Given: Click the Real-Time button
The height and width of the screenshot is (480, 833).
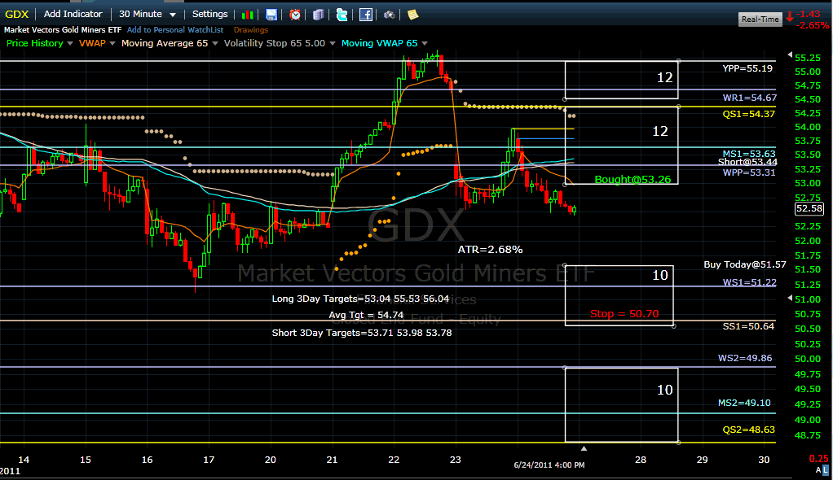Looking at the screenshot, I should [x=760, y=19].
